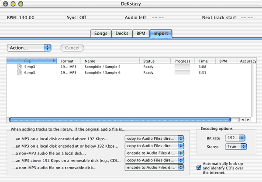Open the Bit rate dropdown
262x182 pixels.
point(235,138)
